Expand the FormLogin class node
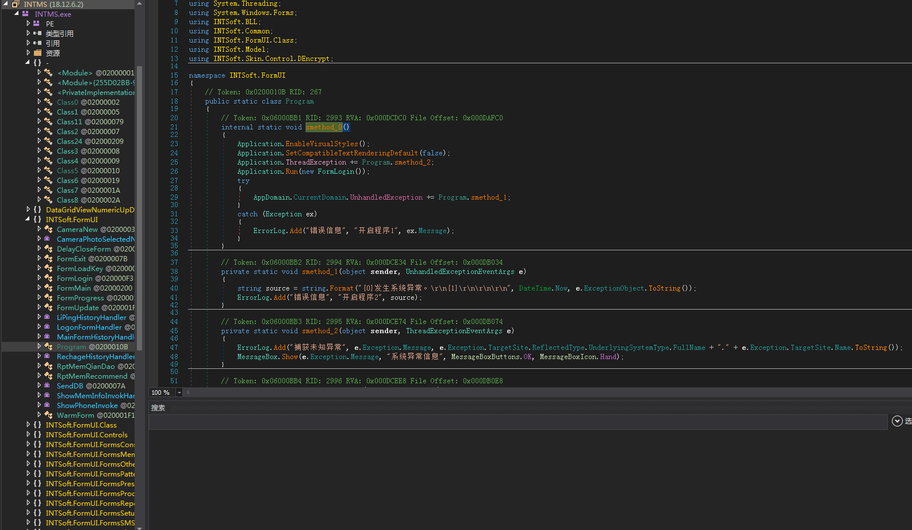This screenshot has width=912, height=530. coord(39,278)
